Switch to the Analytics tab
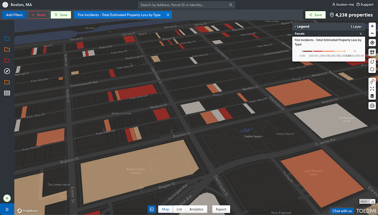This screenshot has height=215, width=378. (x=196, y=209)
